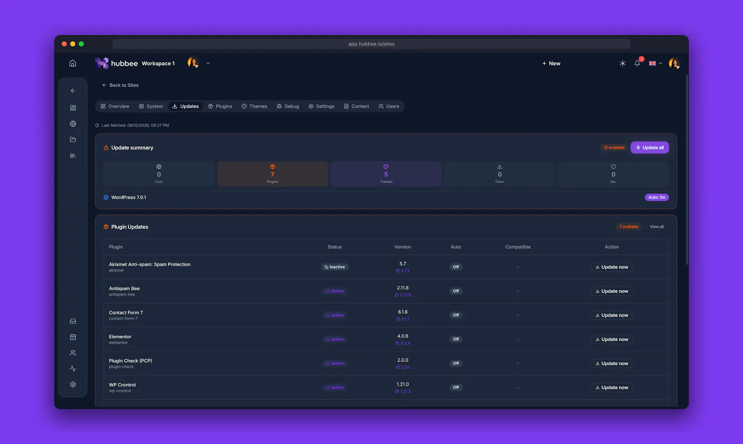This screenshot has height=444, width=743.
Task: Open the language flag dropdown
Action: tap(655, 63)
